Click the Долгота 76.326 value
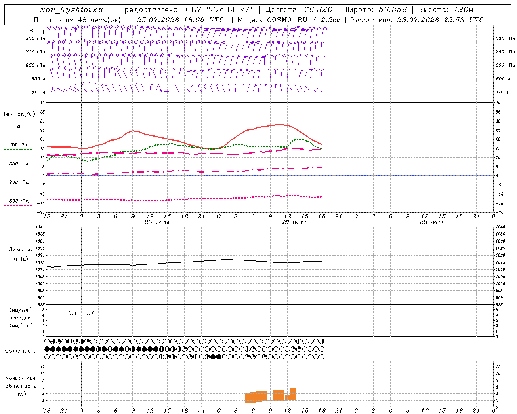Viewport: 517px width, 414px height. tap(318, 10)
